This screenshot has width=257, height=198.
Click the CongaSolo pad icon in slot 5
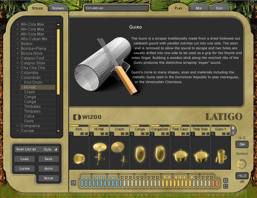point(160,154)
